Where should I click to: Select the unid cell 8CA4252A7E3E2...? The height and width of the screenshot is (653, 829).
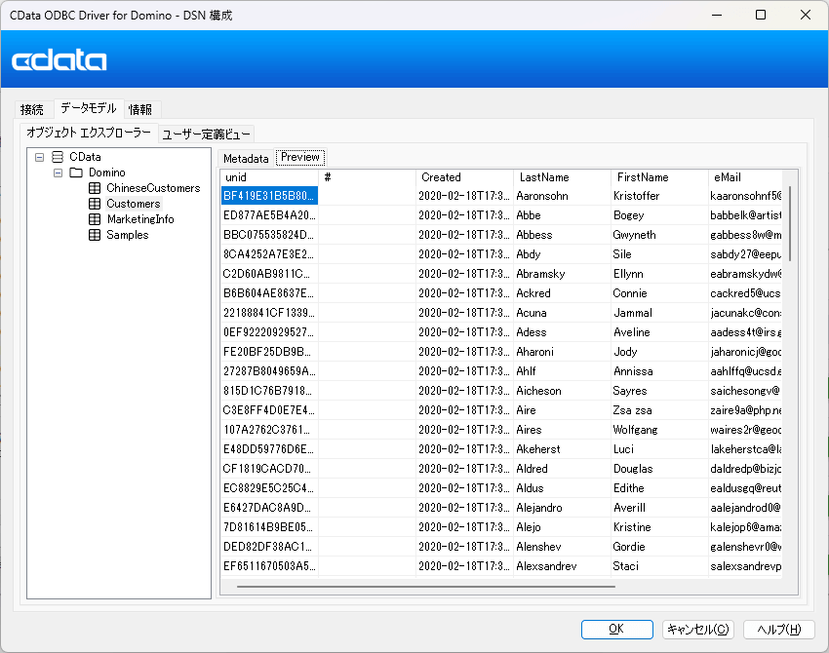click(269, 254)
